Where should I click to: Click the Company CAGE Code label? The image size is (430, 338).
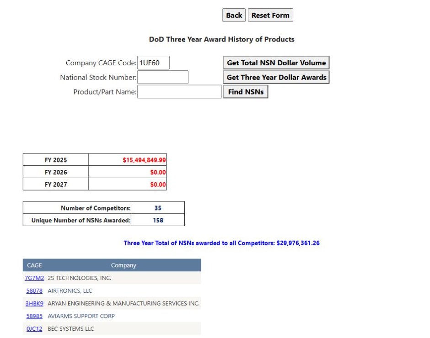coord(101,63)
